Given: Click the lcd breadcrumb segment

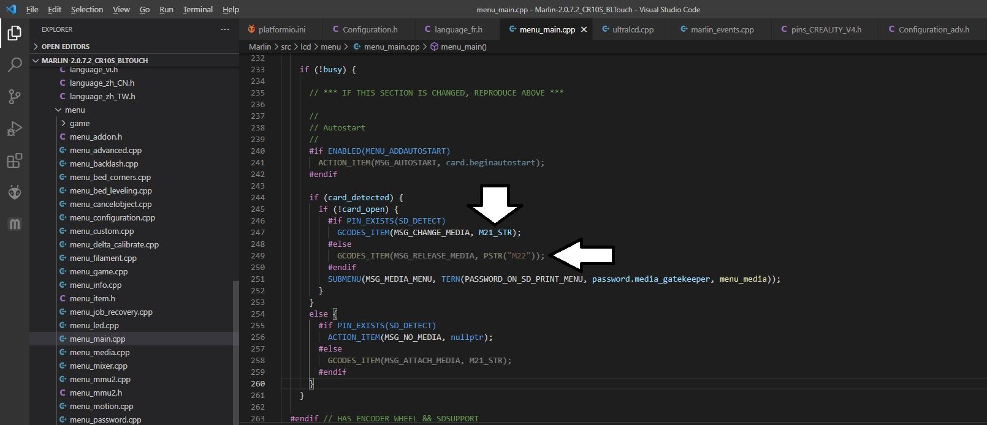Looking at the screenshot, I should pyautogui.click(x=306, y=47).
